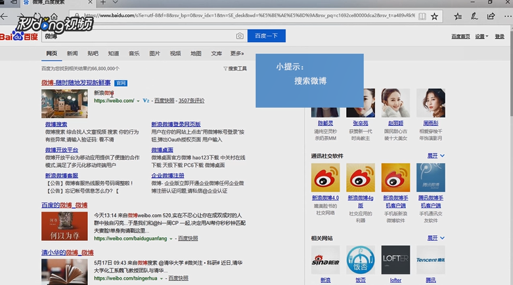This screenshot has width=513, height=285.
Task: Close the 微博_百度搜索 tab
Action: pyautogui.click(x=90, y=2)
